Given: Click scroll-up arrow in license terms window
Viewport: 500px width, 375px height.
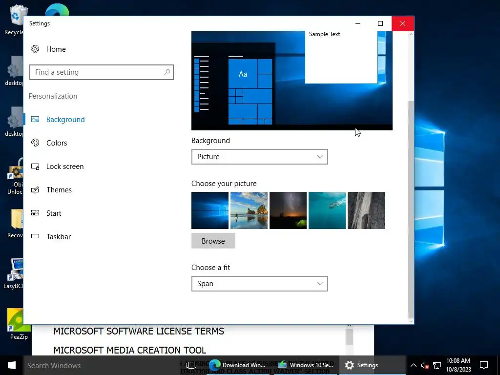Looking at the screenshot, I should click(x=349, y=326).
